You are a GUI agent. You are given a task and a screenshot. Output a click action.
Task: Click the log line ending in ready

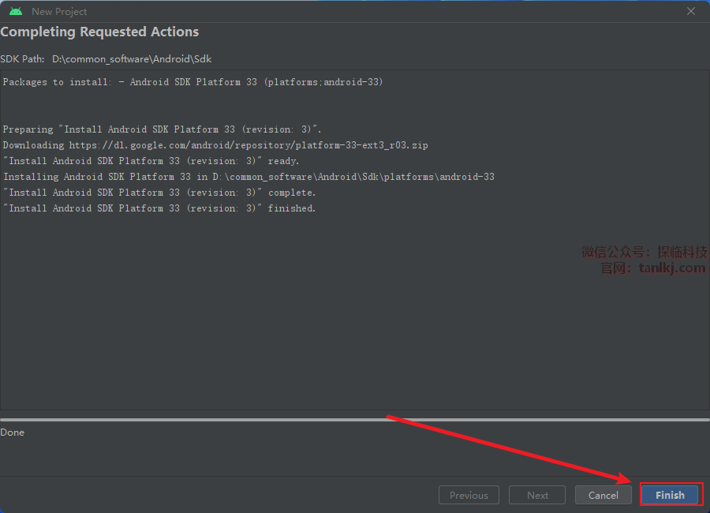151,161
